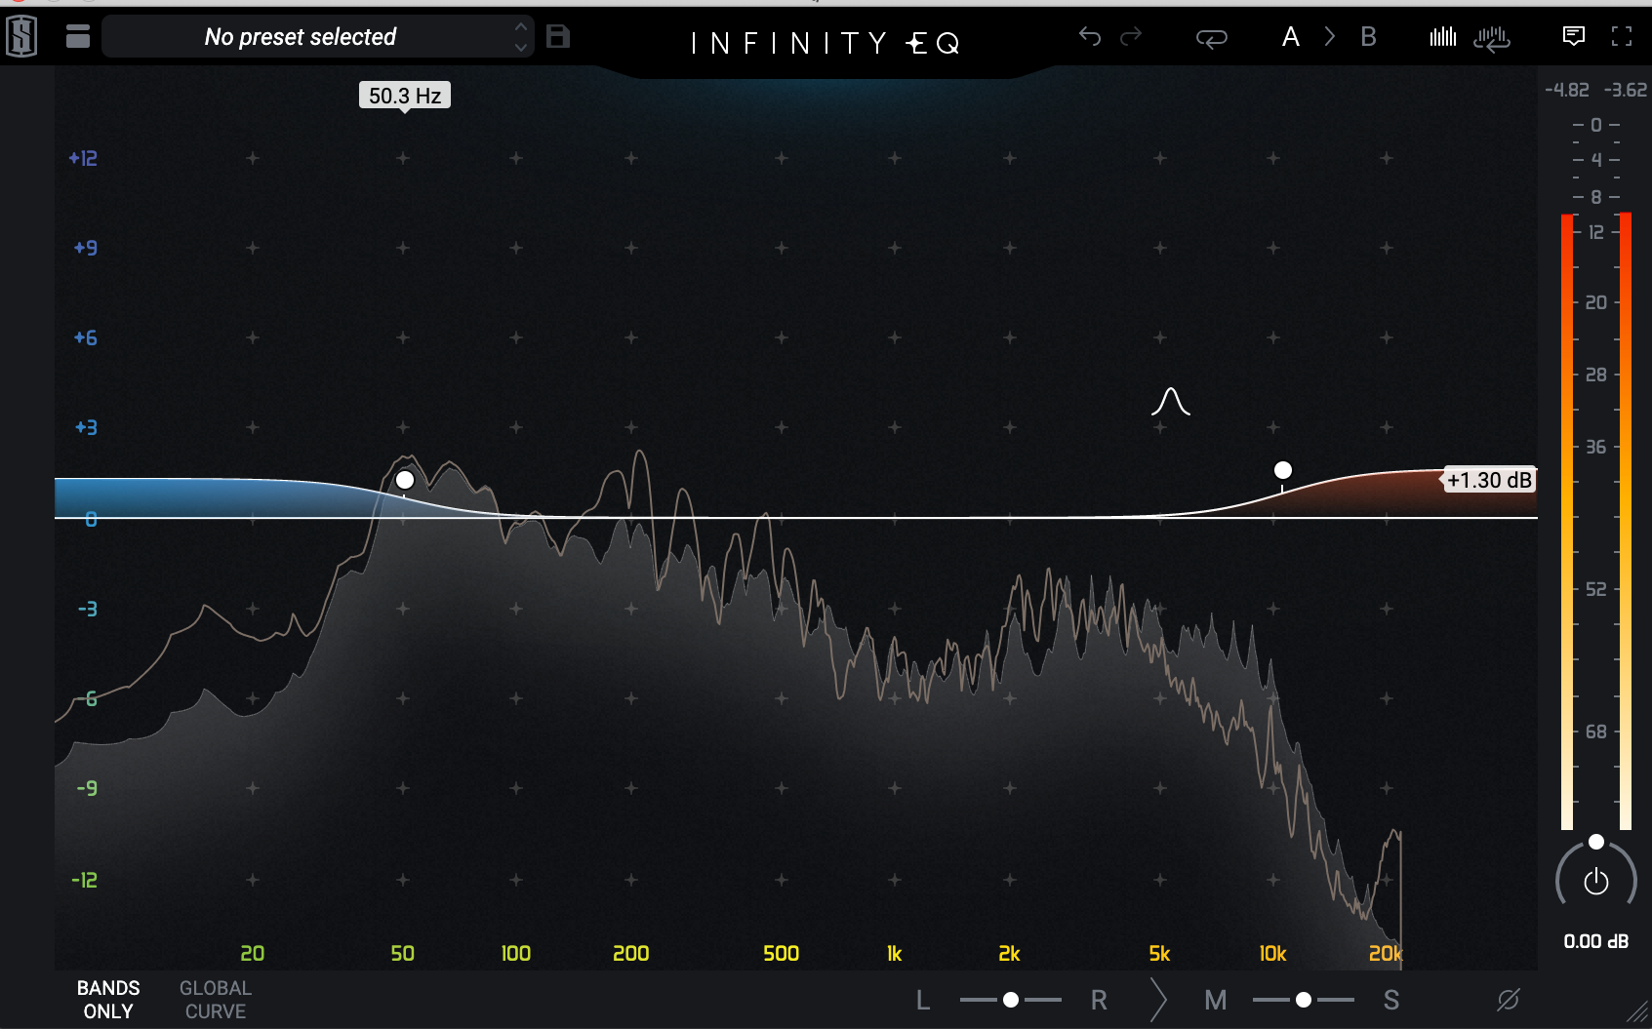Click the -12 gain axis label
Screen dimensions: 1652x1029
click(x=84, y=880)
